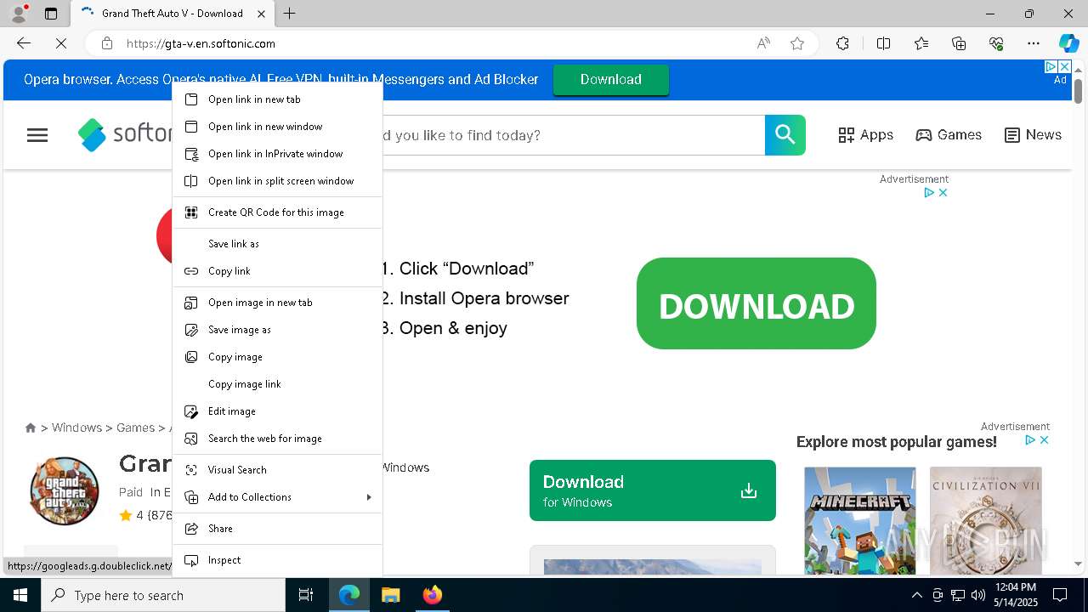Expand Add to Collections submenu

pyautogui.click(x=277, y=497)
